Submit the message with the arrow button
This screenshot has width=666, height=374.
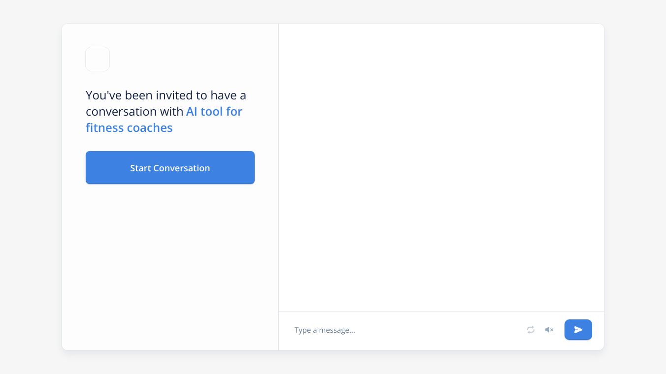[578, 330]
